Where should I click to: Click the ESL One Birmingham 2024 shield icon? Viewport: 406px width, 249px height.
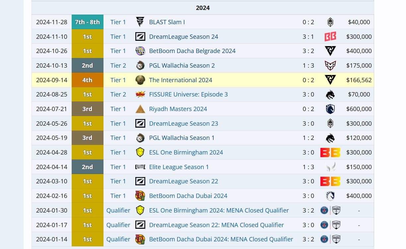coord(140,153)
